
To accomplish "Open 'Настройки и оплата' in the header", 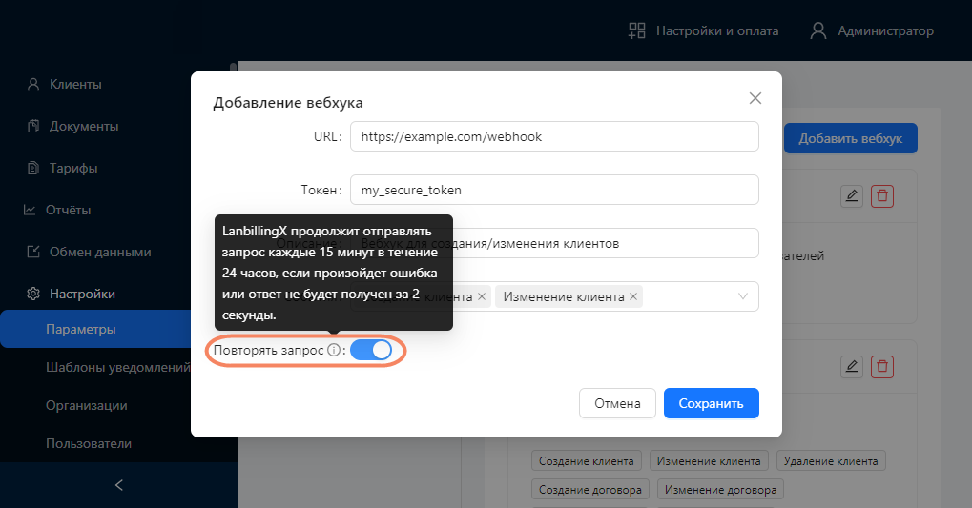I will point(717,30).
